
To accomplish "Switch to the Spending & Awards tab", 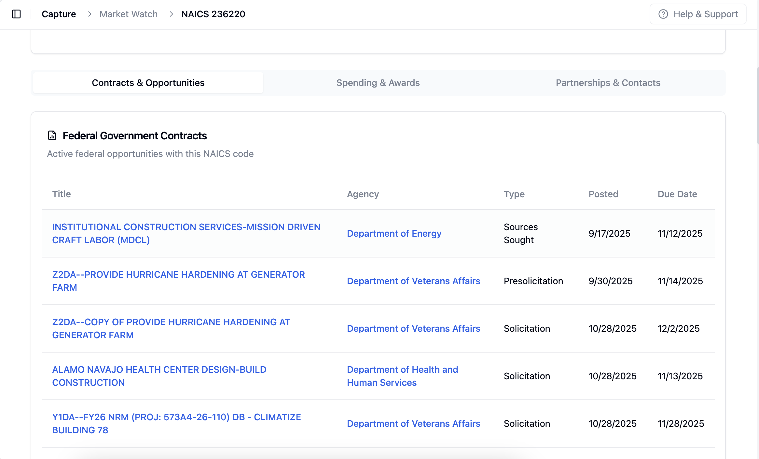I will (378, 83).
